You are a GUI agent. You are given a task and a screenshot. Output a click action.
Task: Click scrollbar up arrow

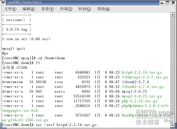click(x=172, y=15)
